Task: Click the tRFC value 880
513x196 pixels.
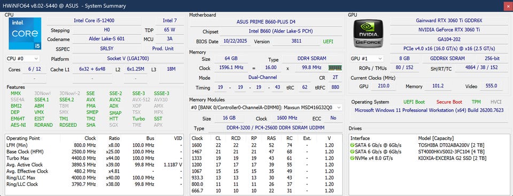Action: coord(335,87)
